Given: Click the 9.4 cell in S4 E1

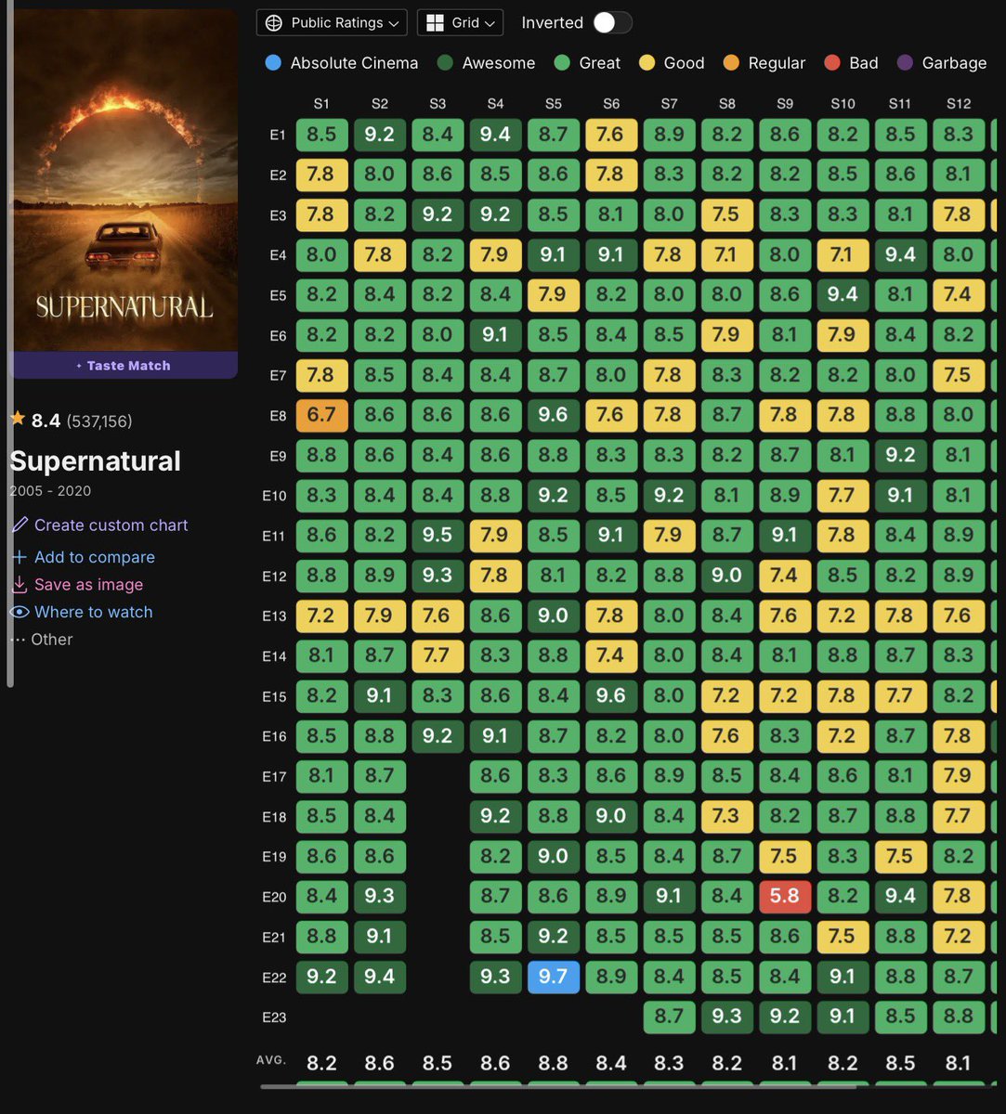Looking at the screenshot, I should pyautogui.click(x=495, y=135).
